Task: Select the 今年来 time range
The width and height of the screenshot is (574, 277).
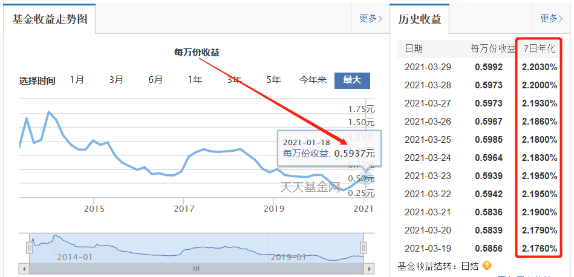Action: (313, 80)
